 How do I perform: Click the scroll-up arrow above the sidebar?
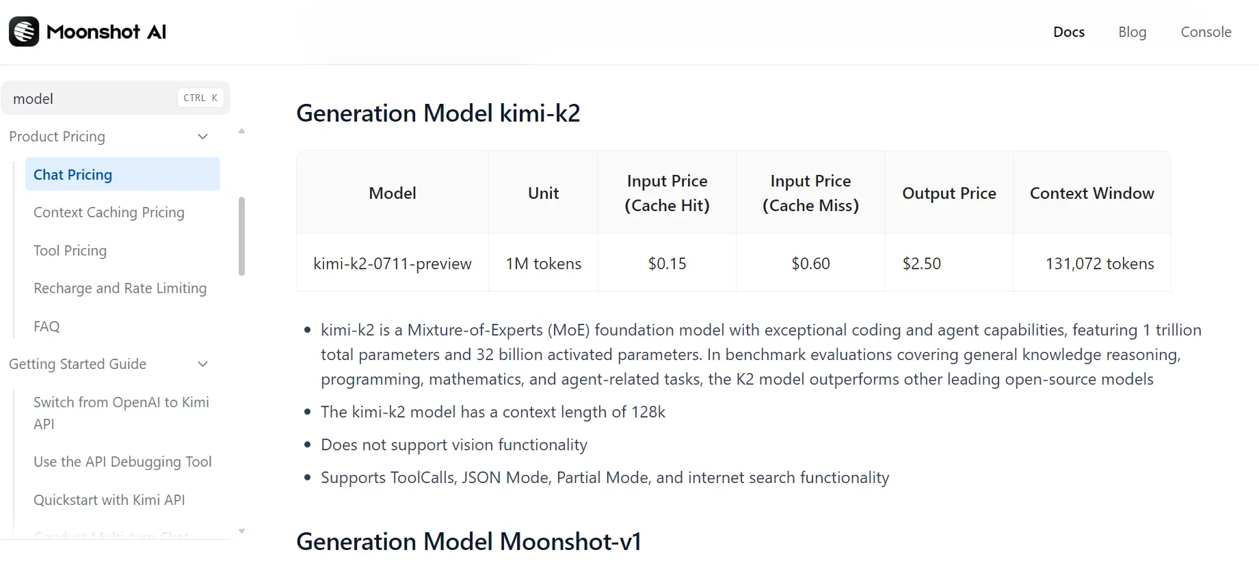pyautogui.click(x=241, y=131)
